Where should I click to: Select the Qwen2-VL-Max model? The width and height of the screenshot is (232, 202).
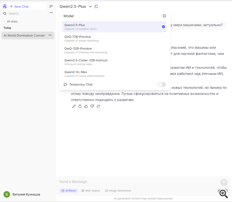(x=114, y=73)
